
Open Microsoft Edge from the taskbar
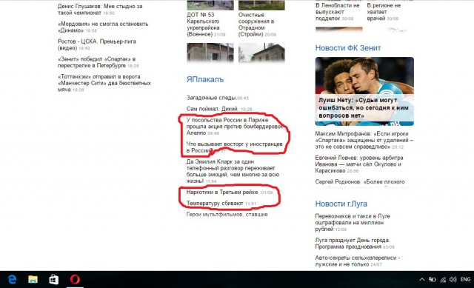pos(12,280)
